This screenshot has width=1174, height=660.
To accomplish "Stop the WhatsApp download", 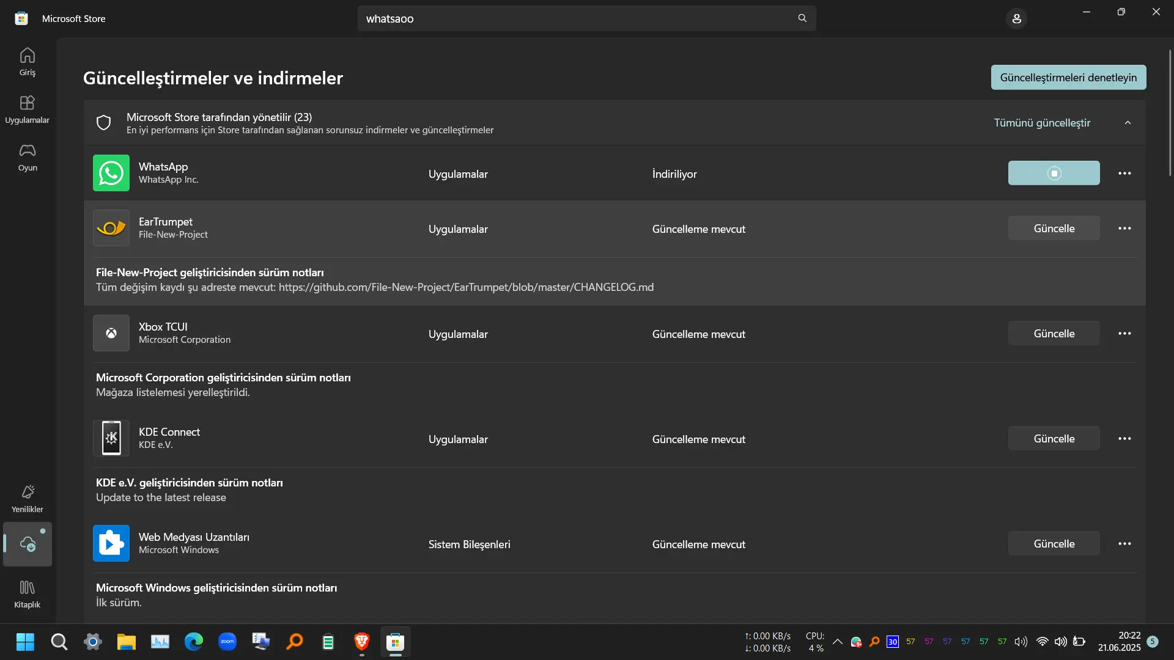I will (1054, 173).
